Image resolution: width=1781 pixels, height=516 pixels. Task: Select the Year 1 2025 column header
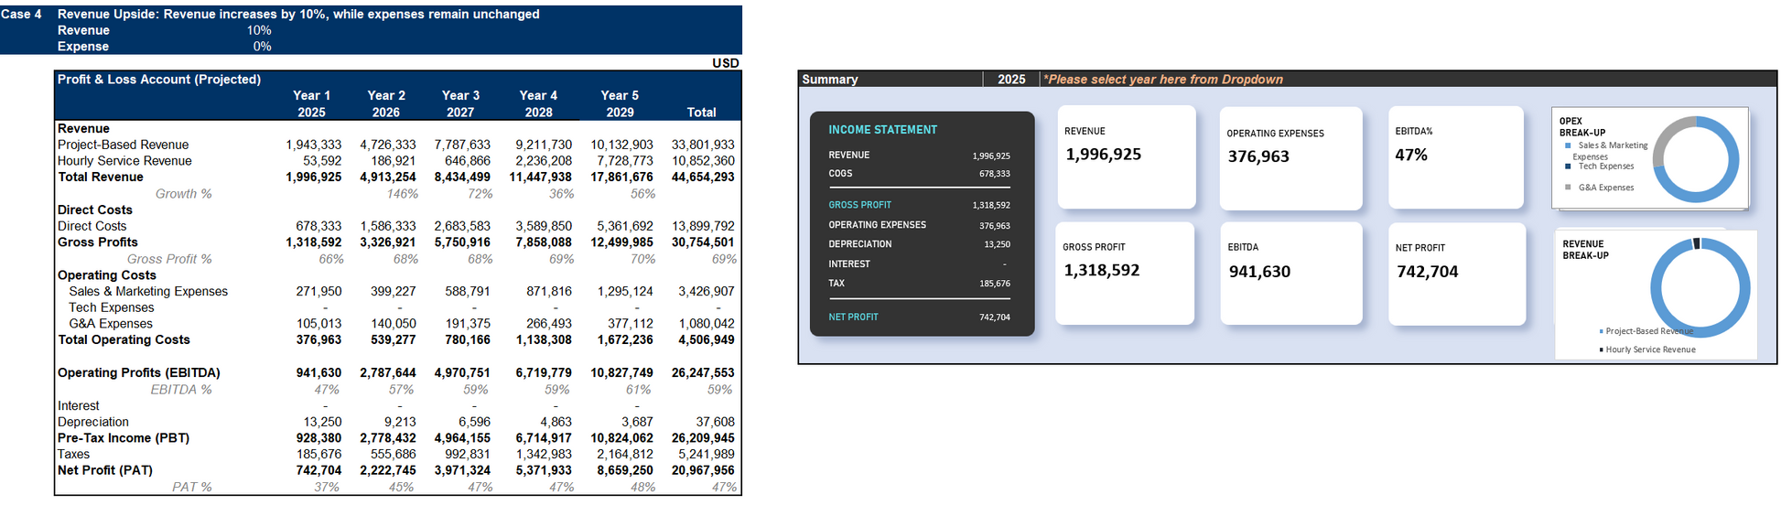click(x=311, y=103)
